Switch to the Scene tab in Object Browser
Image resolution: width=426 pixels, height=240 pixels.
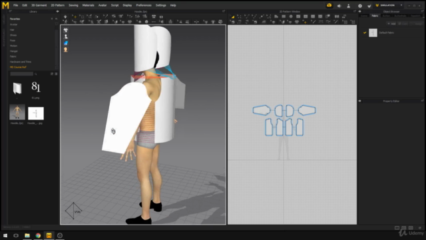pyautogui.click(x=364, y=16)
